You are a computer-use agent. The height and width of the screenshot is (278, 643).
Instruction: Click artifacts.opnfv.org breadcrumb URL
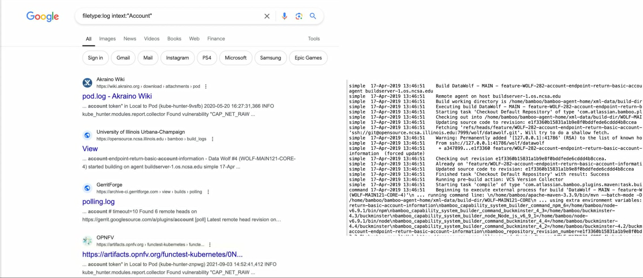(x=150, y=245)
